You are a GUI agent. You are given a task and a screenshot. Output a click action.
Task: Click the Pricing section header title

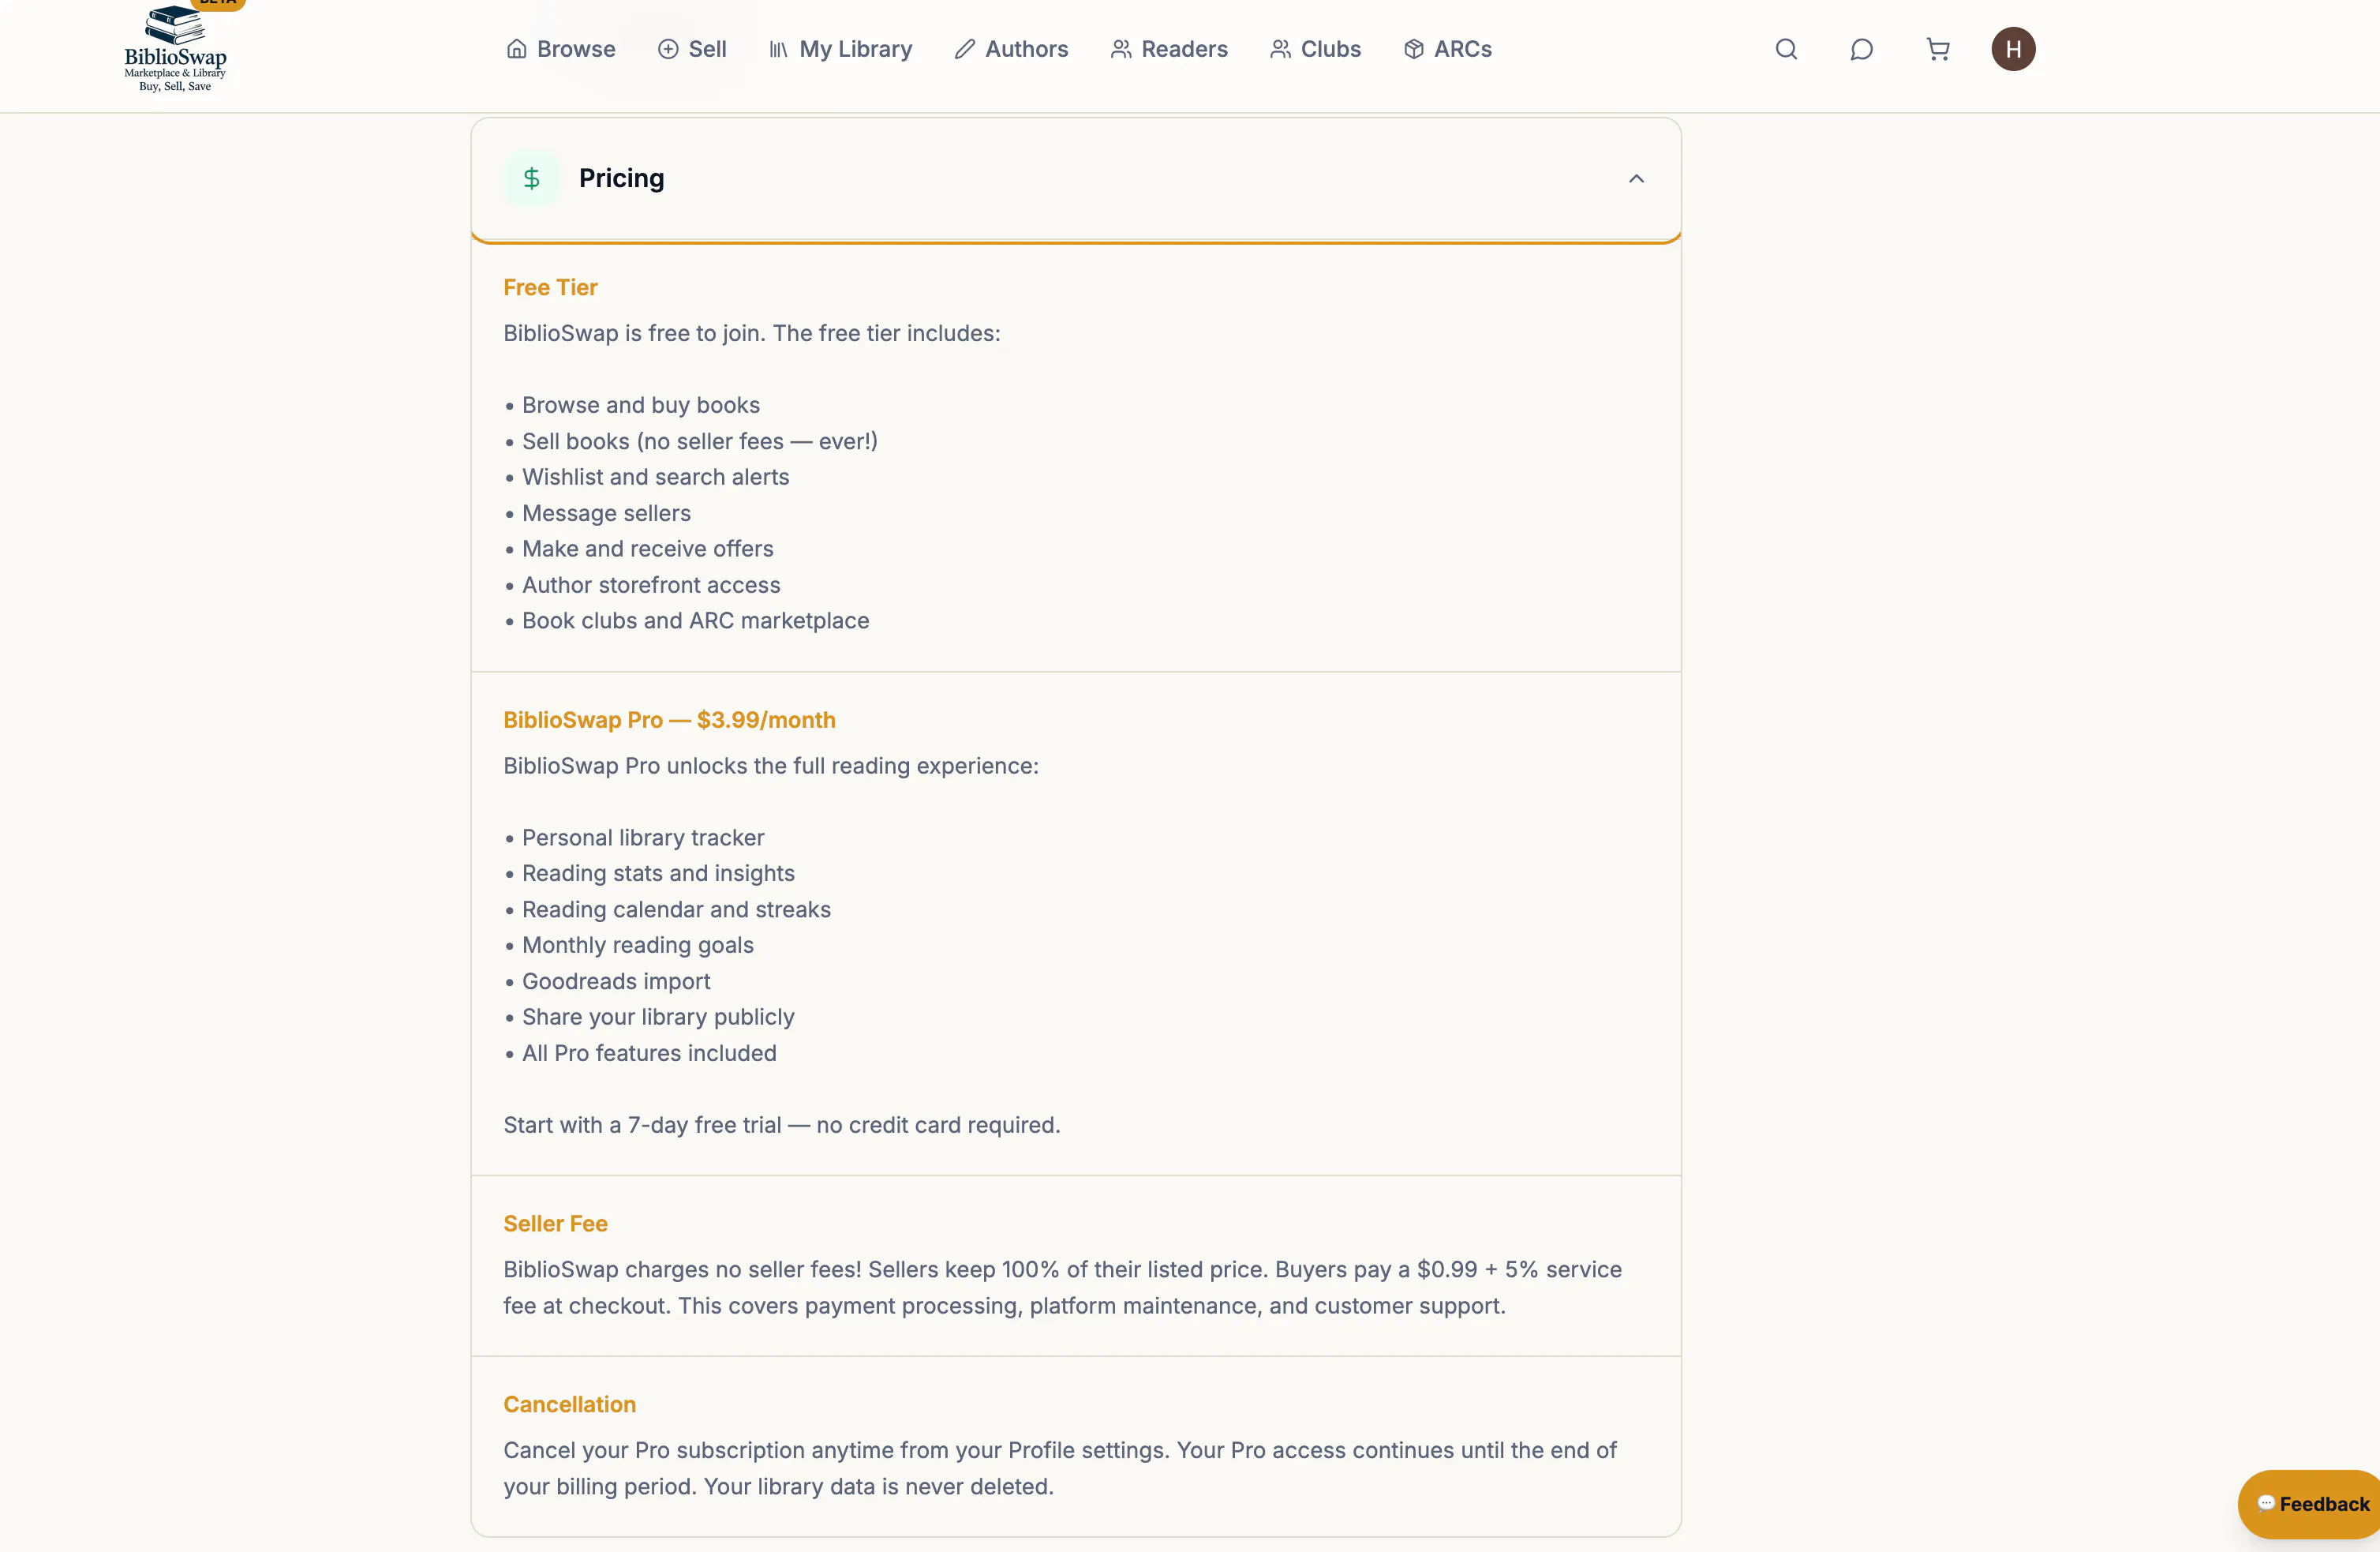pyautogui.click(x=621, y=178)
